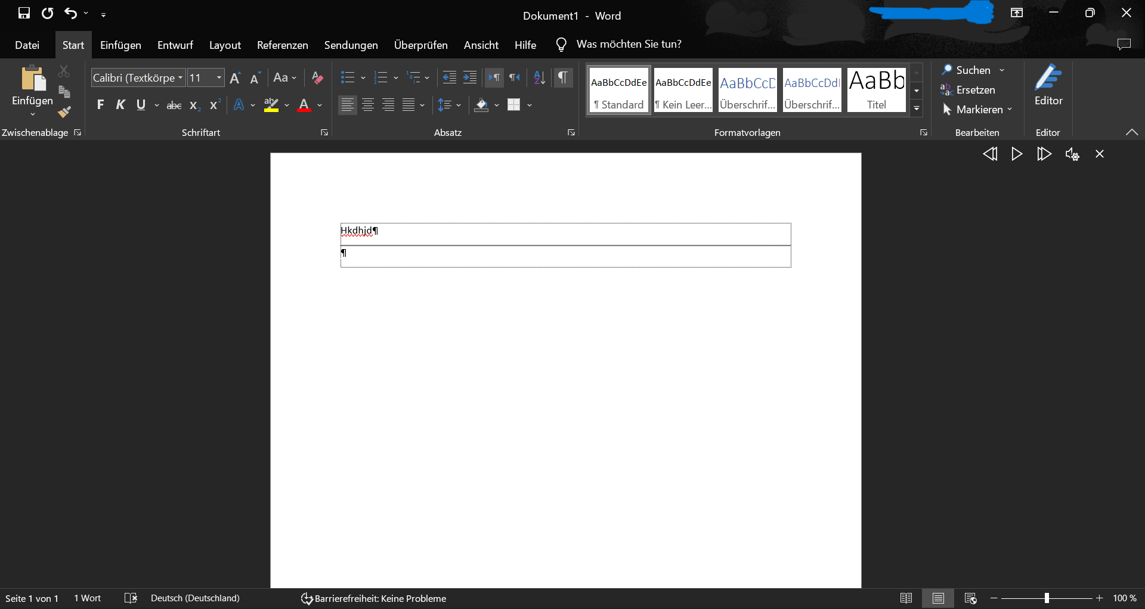
Task: Select the Format Painter brush icon
Action: pyautogui.click(x=64, y=112)
